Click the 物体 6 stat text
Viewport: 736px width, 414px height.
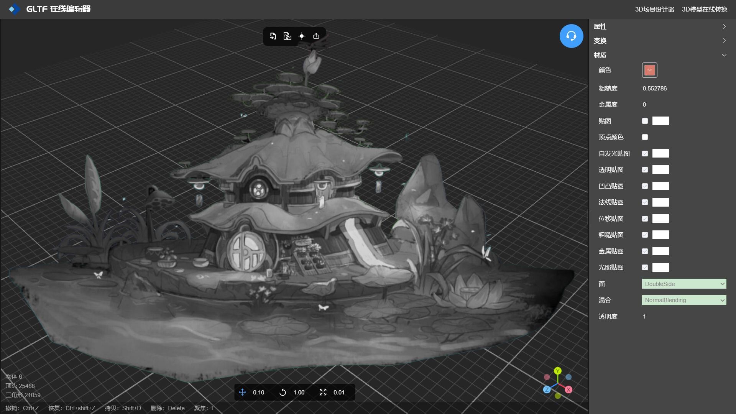point(14,377)
